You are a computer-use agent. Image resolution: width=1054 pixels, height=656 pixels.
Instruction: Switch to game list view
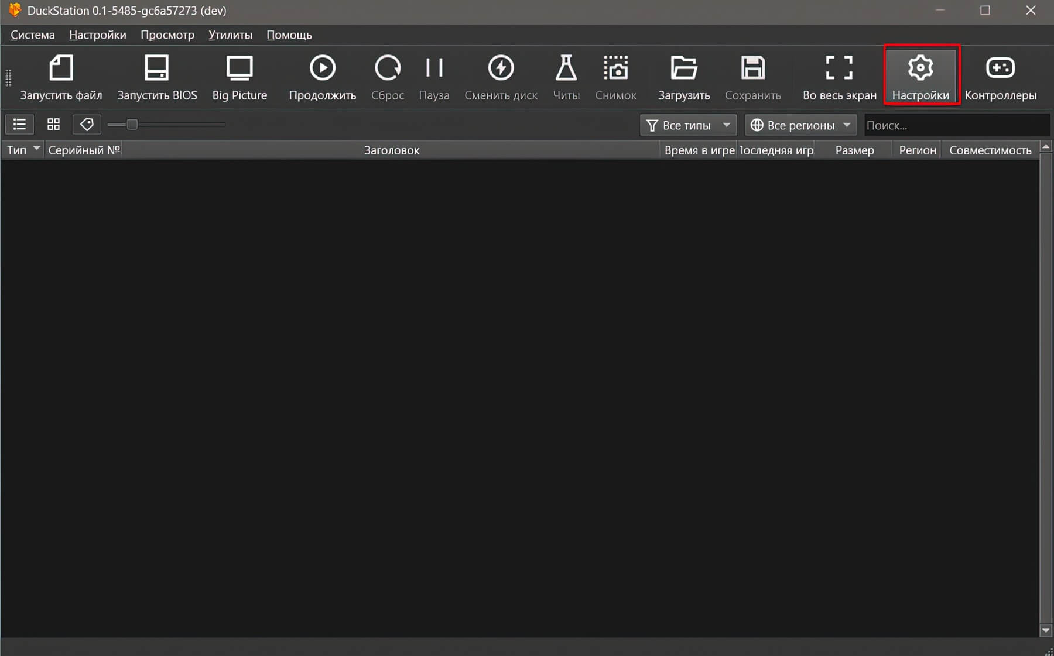coord(19,125)
